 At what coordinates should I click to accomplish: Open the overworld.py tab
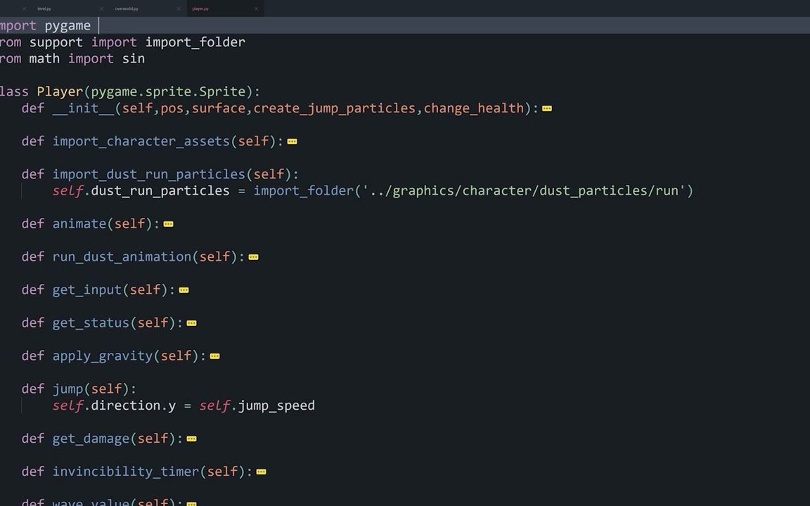[127, 8]
